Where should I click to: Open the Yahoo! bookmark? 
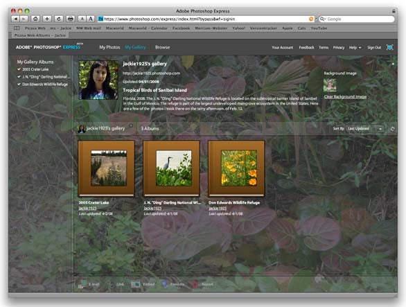tap(238, 28)
